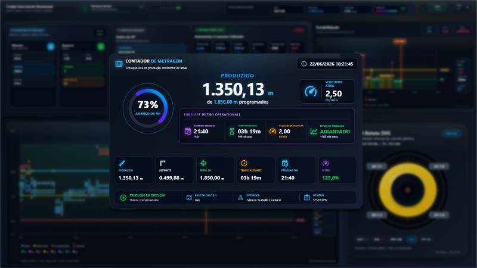Click the green target icon in Total OP card
This screenshot has height=268, width=477.
[x=203, y=163]
